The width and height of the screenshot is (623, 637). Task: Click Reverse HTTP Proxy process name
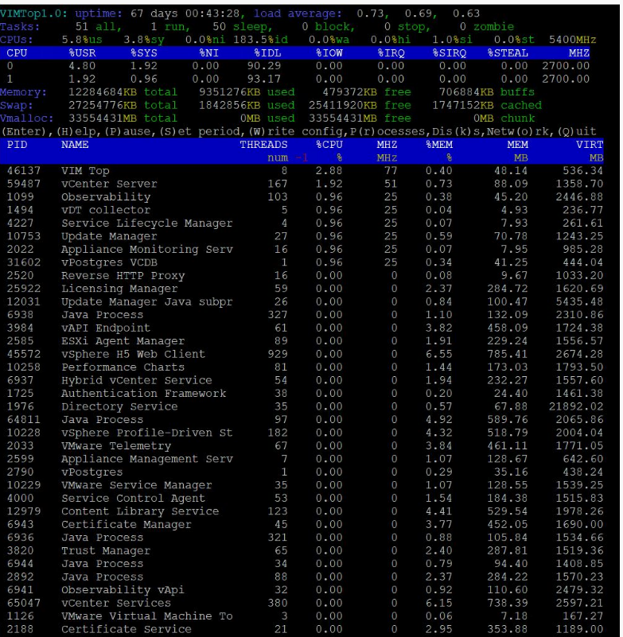[123, 275]
